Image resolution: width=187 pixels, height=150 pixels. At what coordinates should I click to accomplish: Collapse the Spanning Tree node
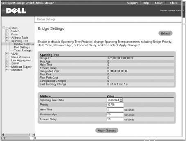[7, 41]
